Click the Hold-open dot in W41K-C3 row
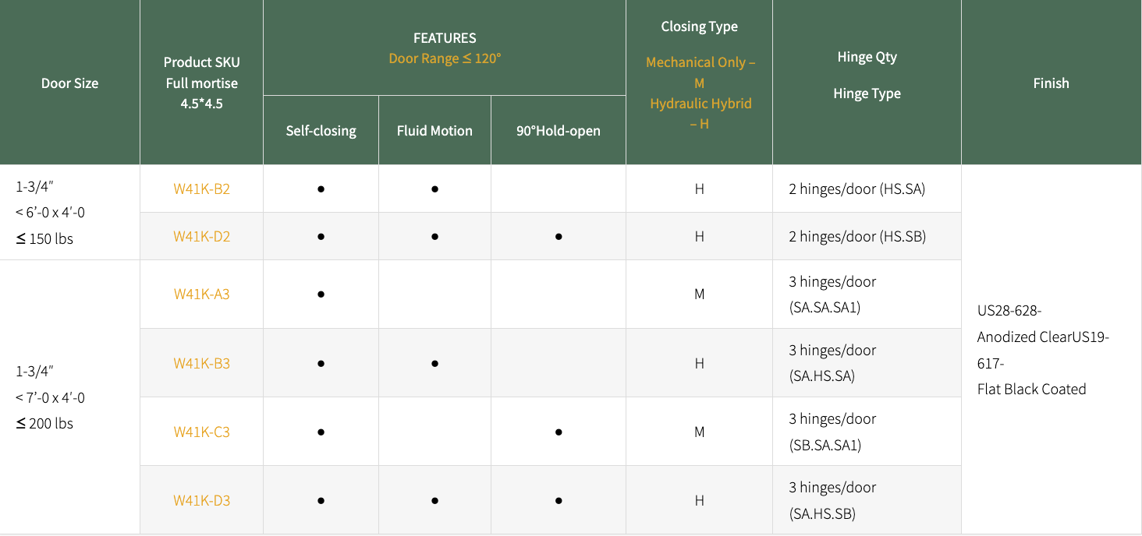This screenshot has width=1142, height=536. [x=559, y=432]
